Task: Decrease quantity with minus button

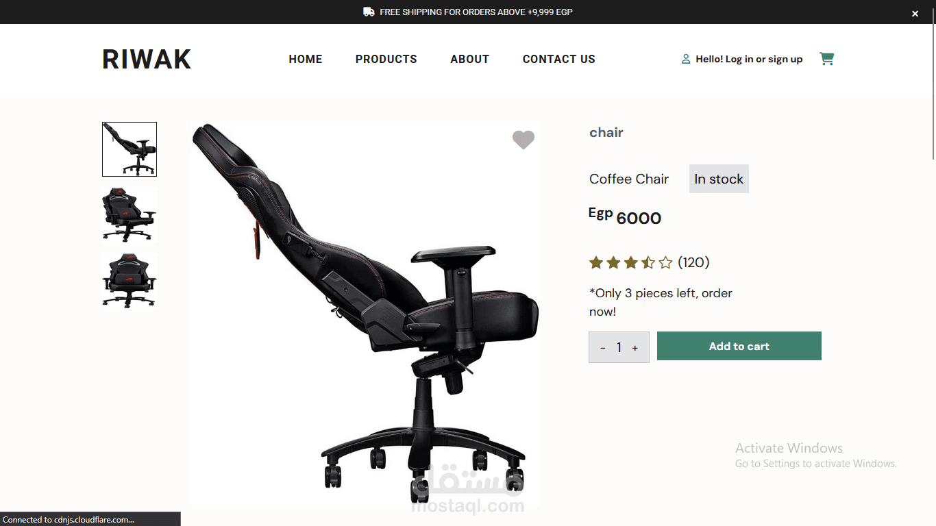Action: click(603, 348)
